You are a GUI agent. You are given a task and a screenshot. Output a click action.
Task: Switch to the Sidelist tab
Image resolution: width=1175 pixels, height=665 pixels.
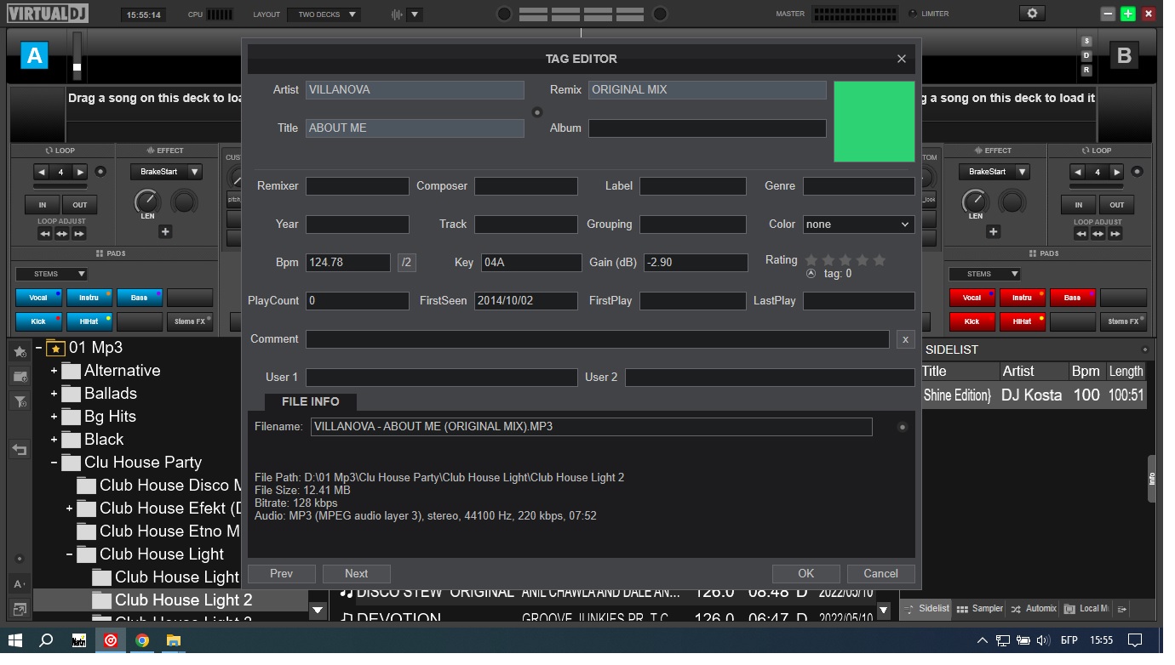926,609
